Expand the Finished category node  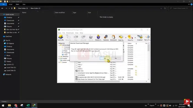point(59,58)
